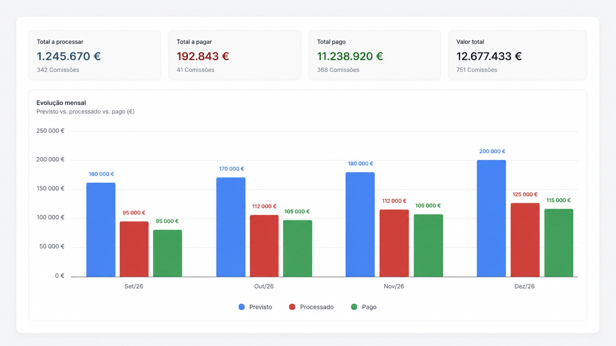Screen dimensions: 616x346
Task: Toggle the Processado series legend label
Action: click(317, 307)
